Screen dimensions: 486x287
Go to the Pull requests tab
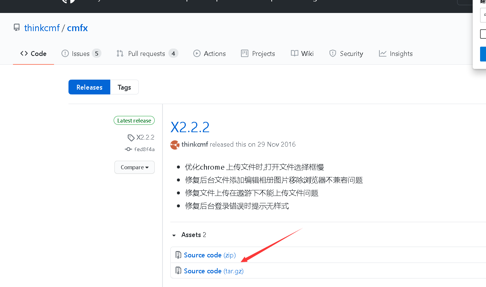[x=147, y=54]
